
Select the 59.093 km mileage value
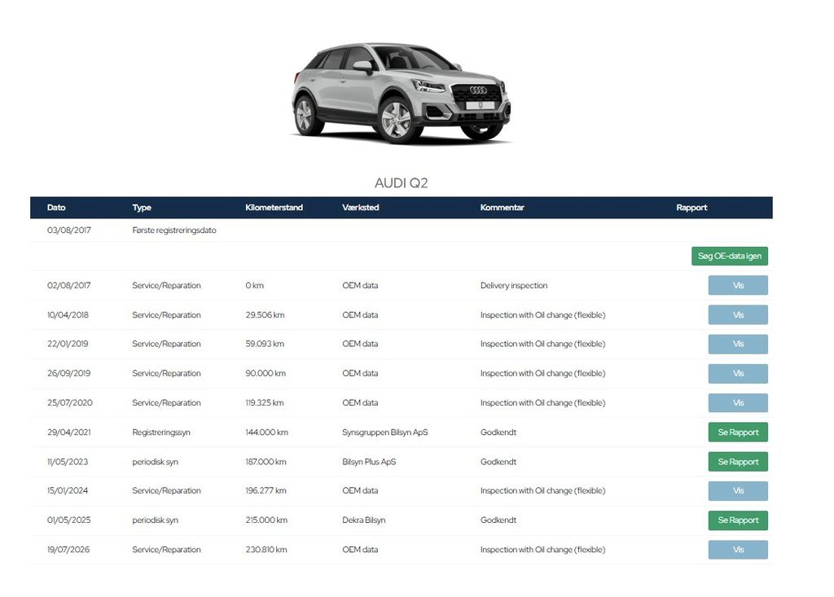tap(265, 344)
